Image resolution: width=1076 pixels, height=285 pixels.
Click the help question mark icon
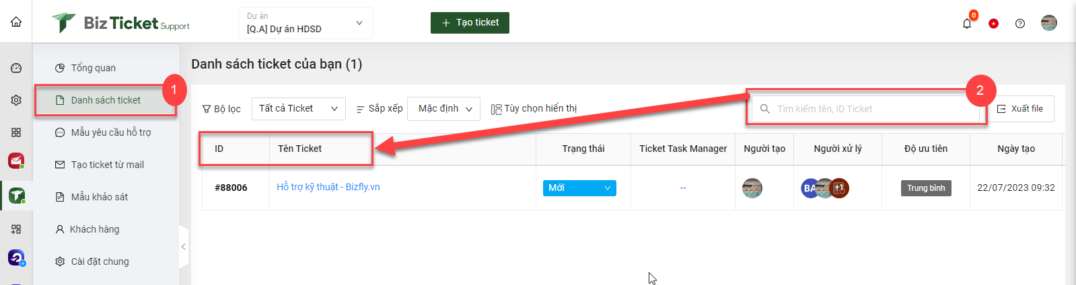pos(1020,24)
